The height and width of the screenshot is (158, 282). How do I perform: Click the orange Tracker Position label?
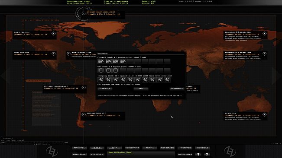[38, 81]
